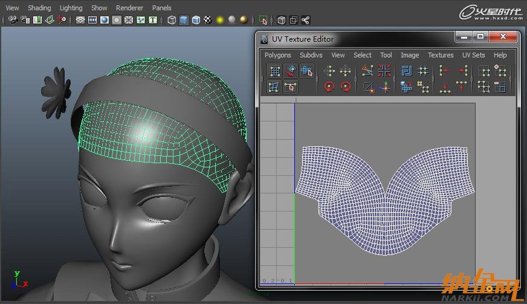This screenshot has width=527, height=304.
Task: Click the colored axis arrows UV icon
Action: click(x=385, y=87)
